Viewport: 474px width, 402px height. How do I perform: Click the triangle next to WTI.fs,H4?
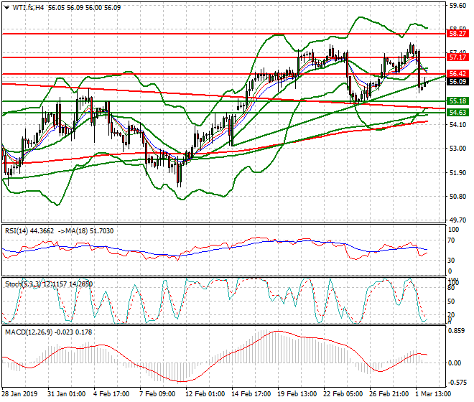click(x=7, y=8)
